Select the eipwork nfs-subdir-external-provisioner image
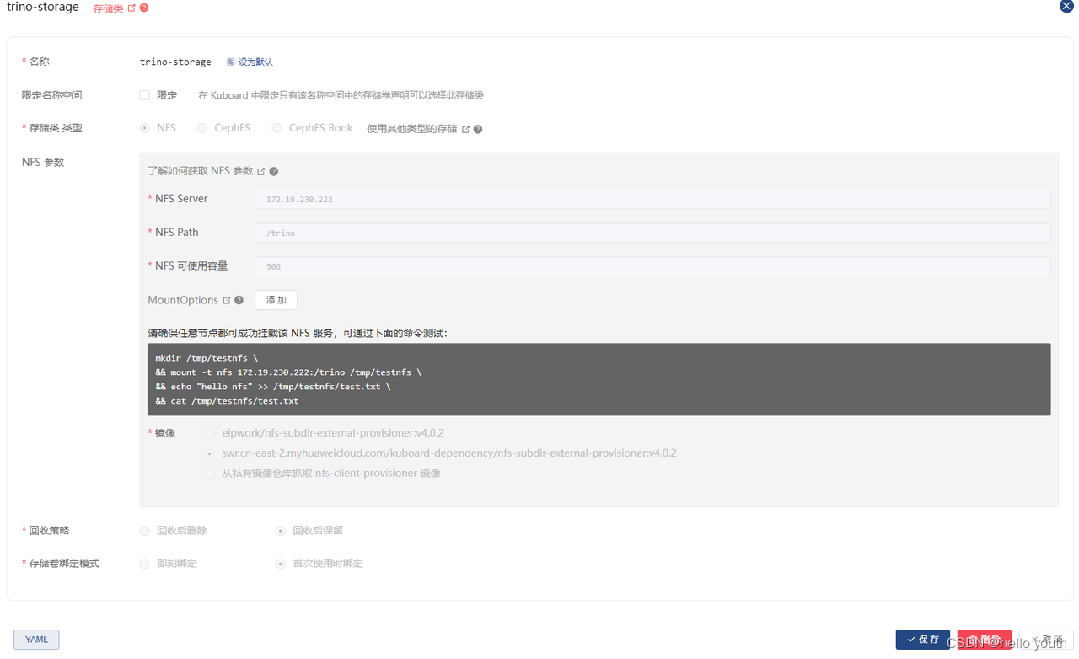This screenshot has height=659, width=1079. [209, 433]
